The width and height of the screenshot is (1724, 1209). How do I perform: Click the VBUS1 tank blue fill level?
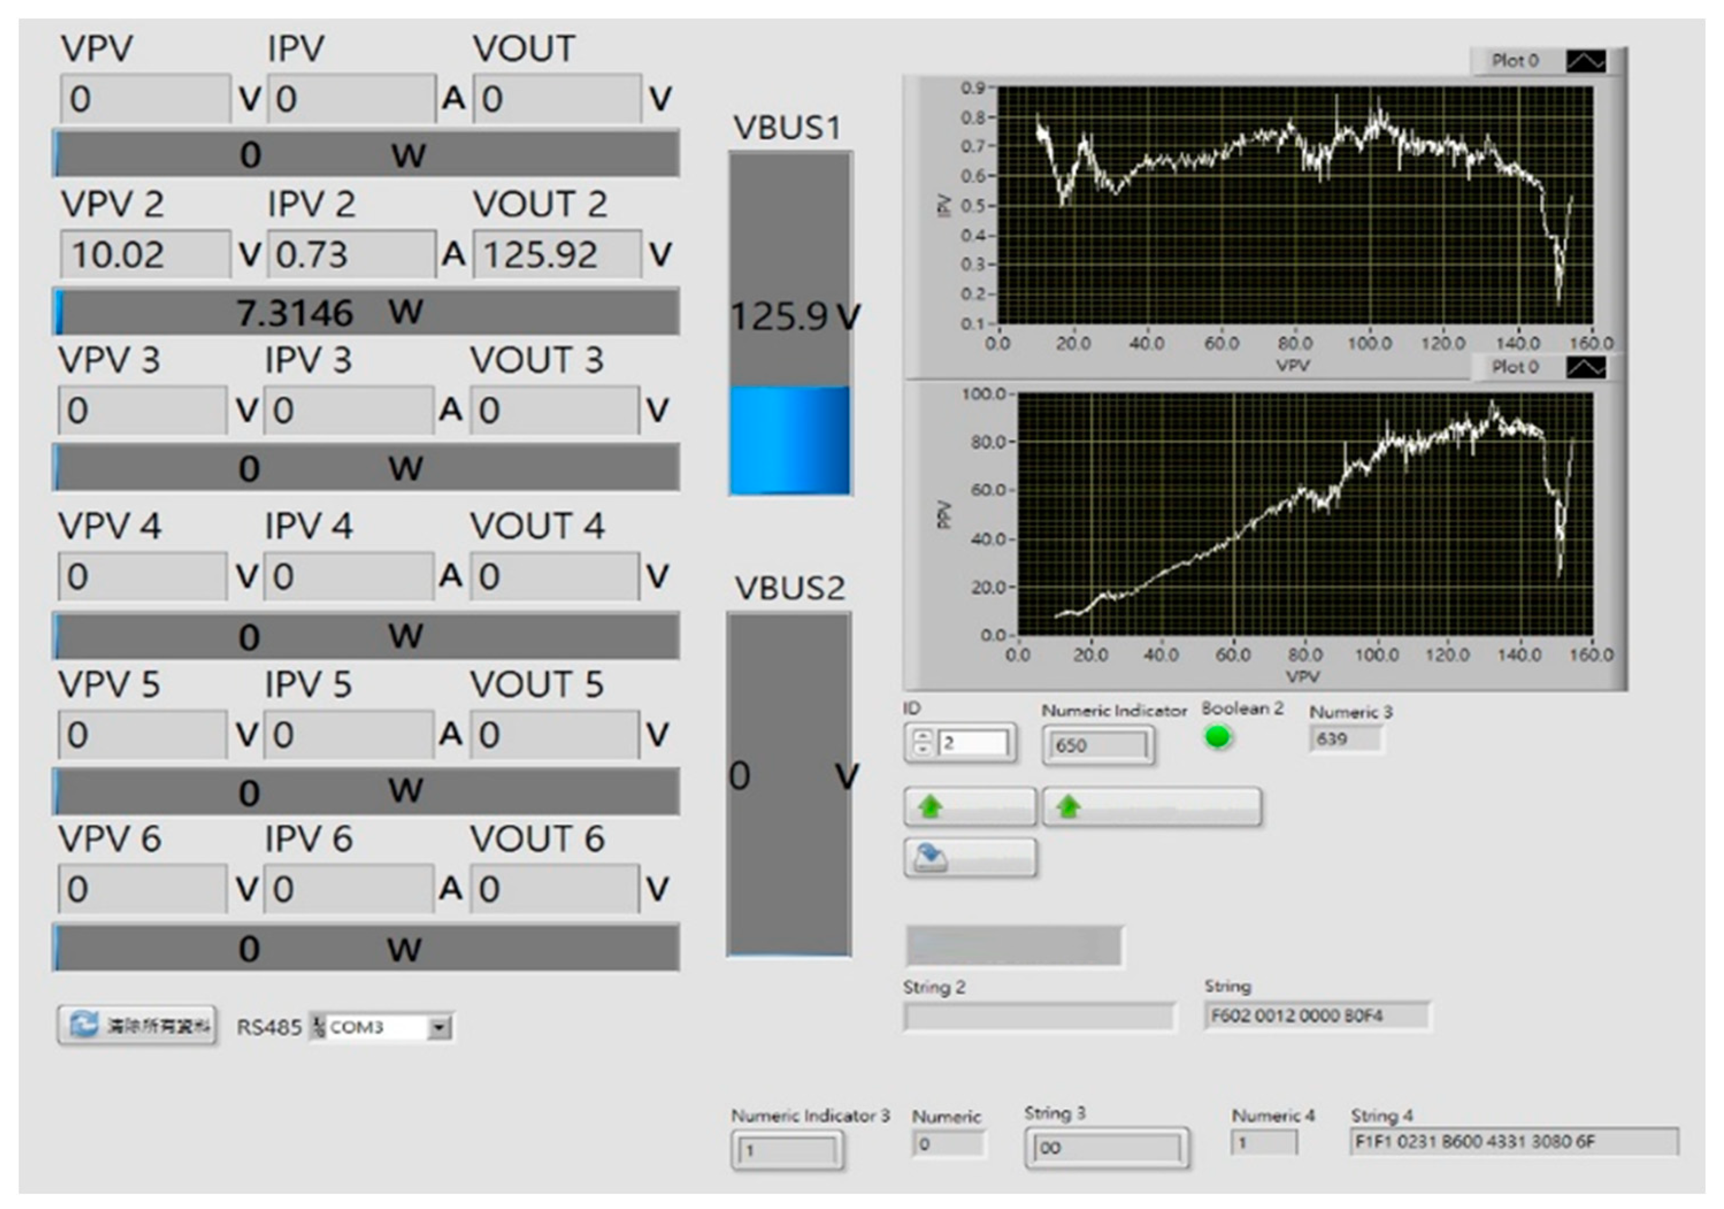(790, 440)
